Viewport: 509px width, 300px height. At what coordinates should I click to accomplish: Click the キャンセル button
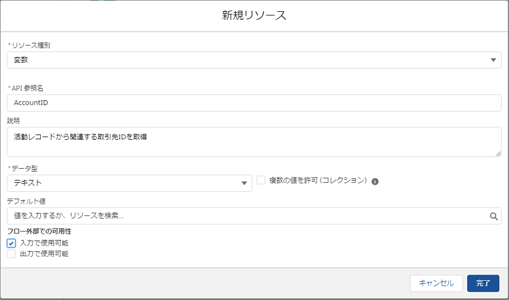click(436, 284)
